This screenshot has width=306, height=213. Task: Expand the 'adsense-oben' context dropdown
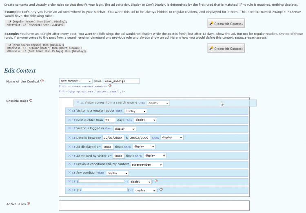[x=146, y=164]
